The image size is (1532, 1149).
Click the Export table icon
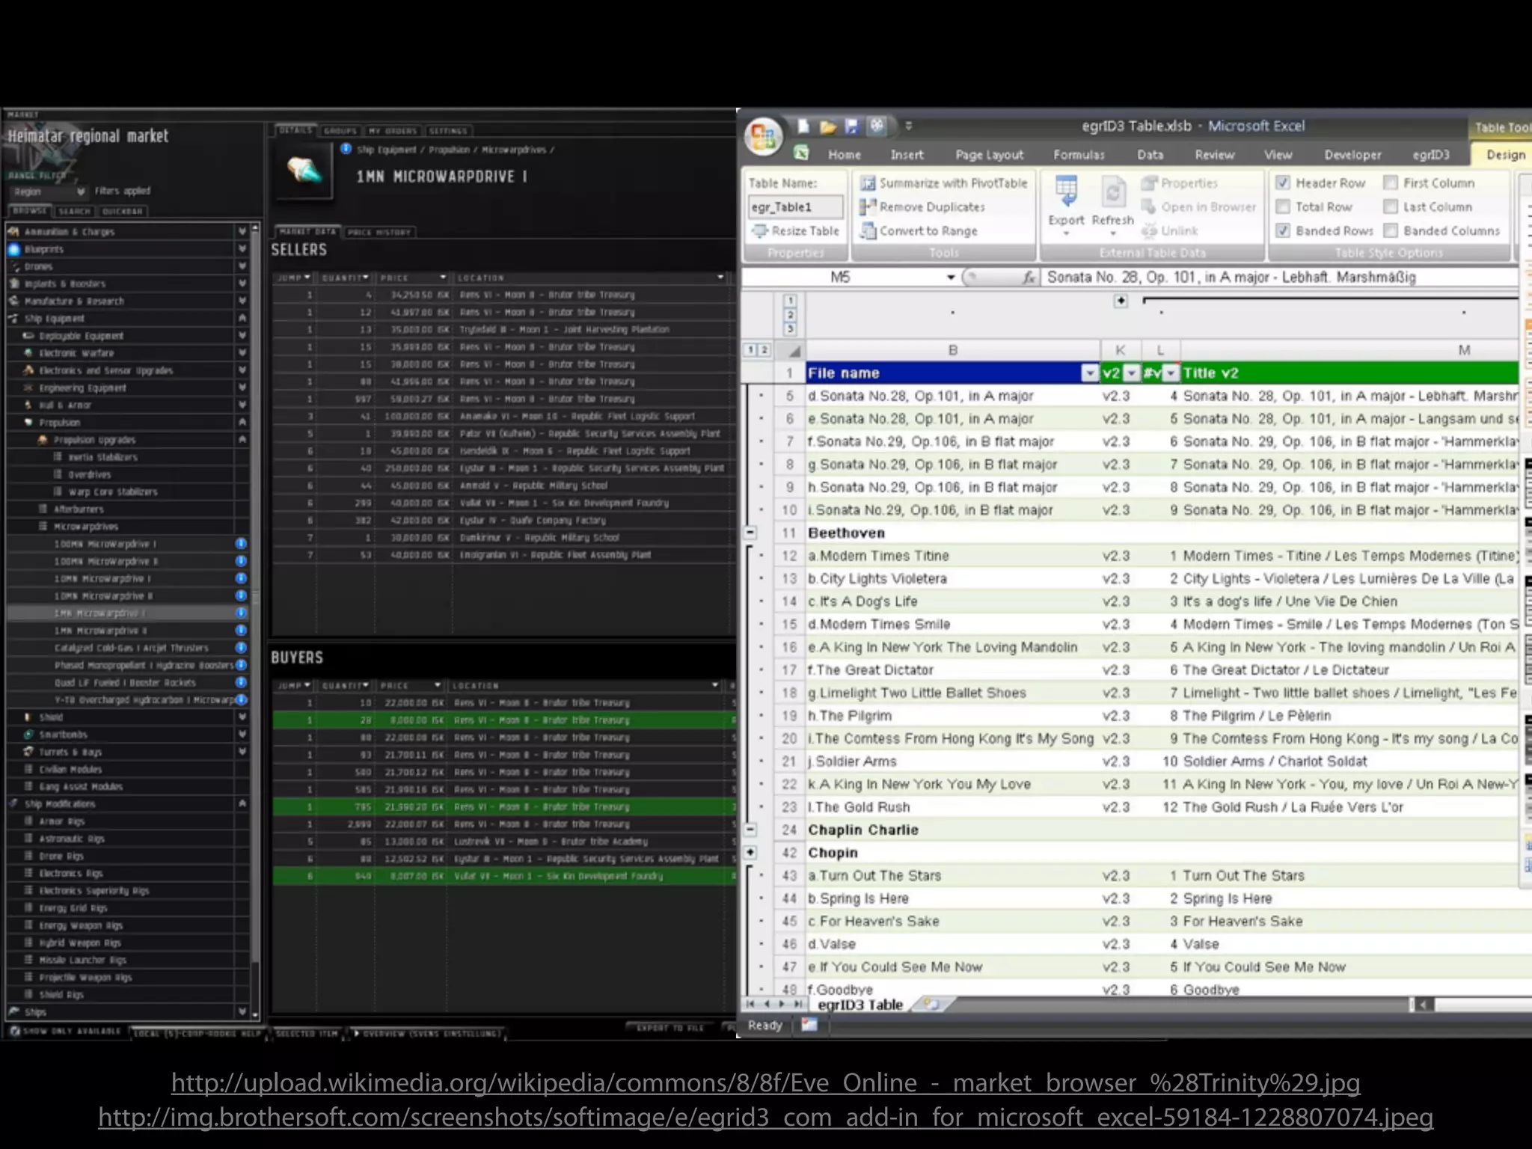click(1066, 191)
